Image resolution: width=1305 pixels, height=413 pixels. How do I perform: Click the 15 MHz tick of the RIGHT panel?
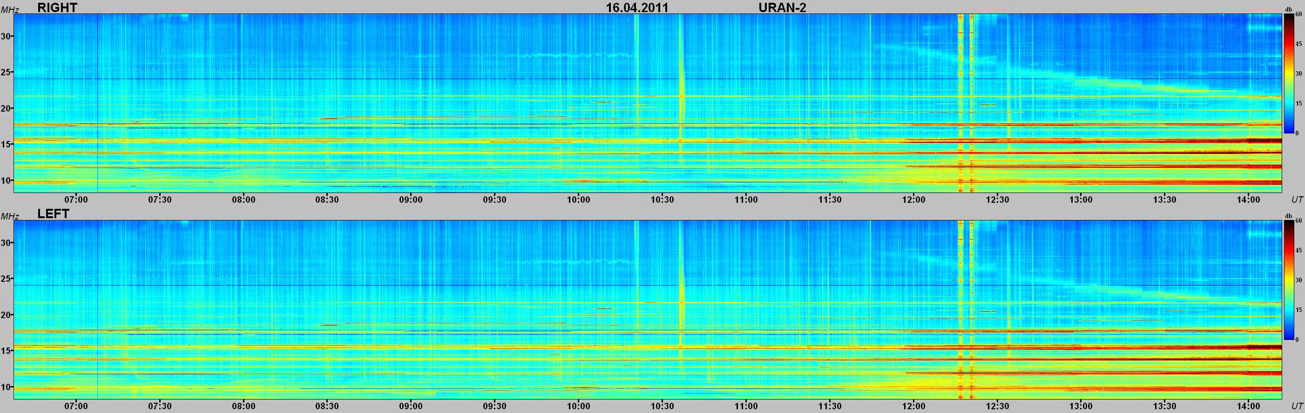(6, 144)
